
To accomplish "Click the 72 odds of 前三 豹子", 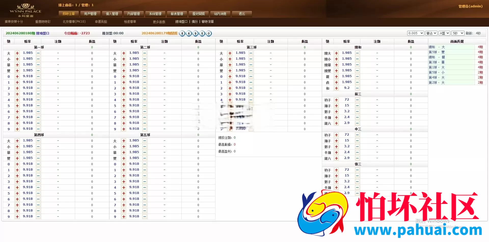I will point(347,100).
